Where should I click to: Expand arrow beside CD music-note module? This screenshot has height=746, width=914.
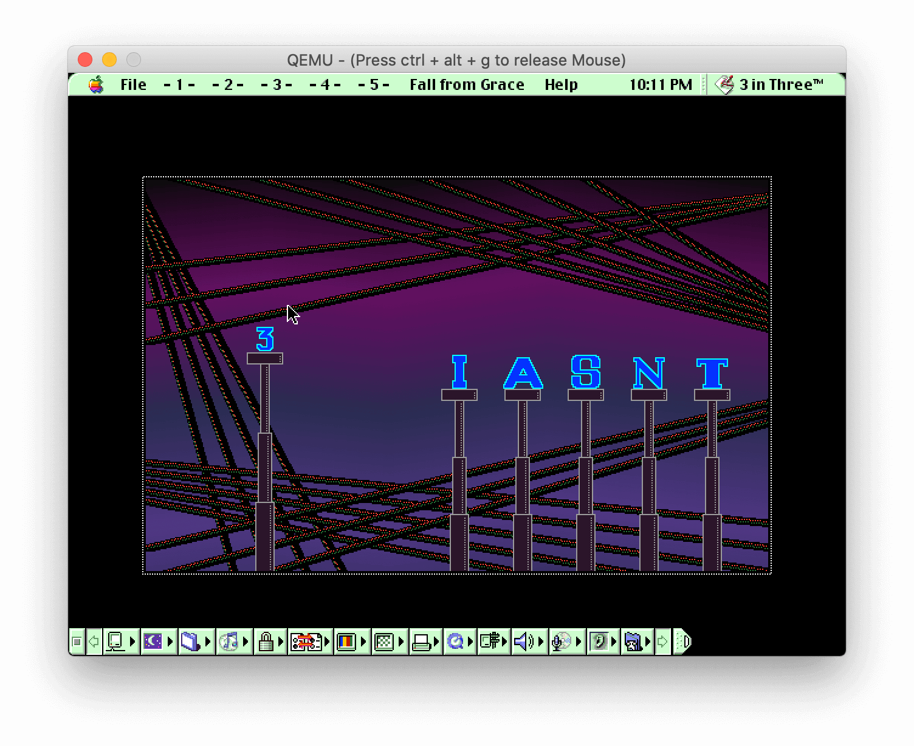[x=246, y=642]
